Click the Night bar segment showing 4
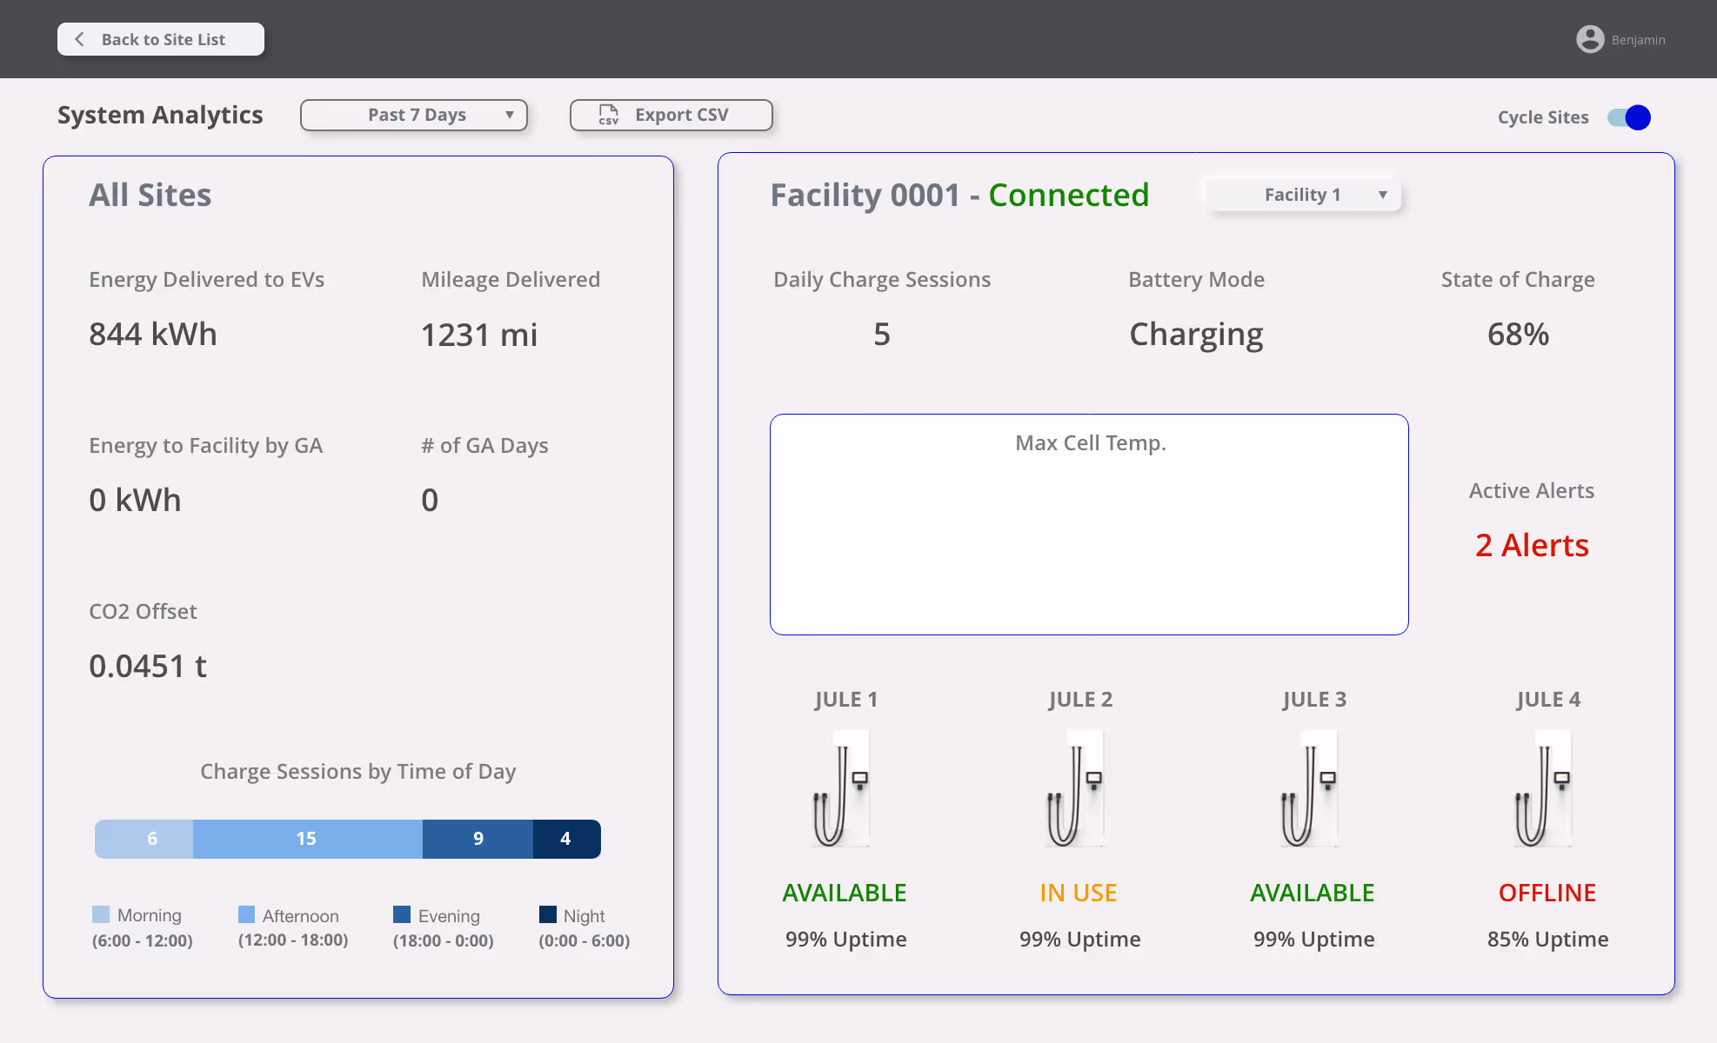Screen dimensions: 1717x1043 point(566,839)
